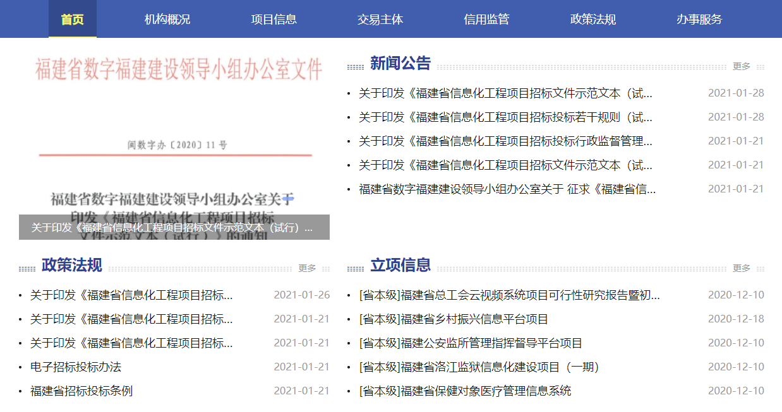Open 办事服务 menu item
The height and width of the screenshot is (412, 782).
(x=699, y=19)
